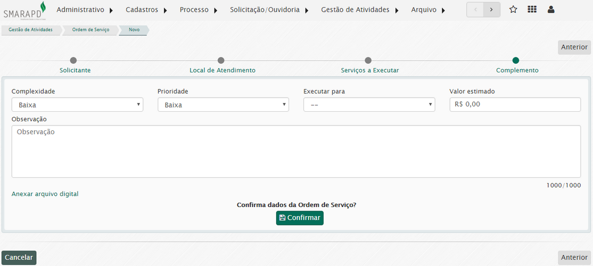Select the Serviços a Executar step circle
Image resolution: width=593 pixels, height=266 pixels.
point(368,61)
